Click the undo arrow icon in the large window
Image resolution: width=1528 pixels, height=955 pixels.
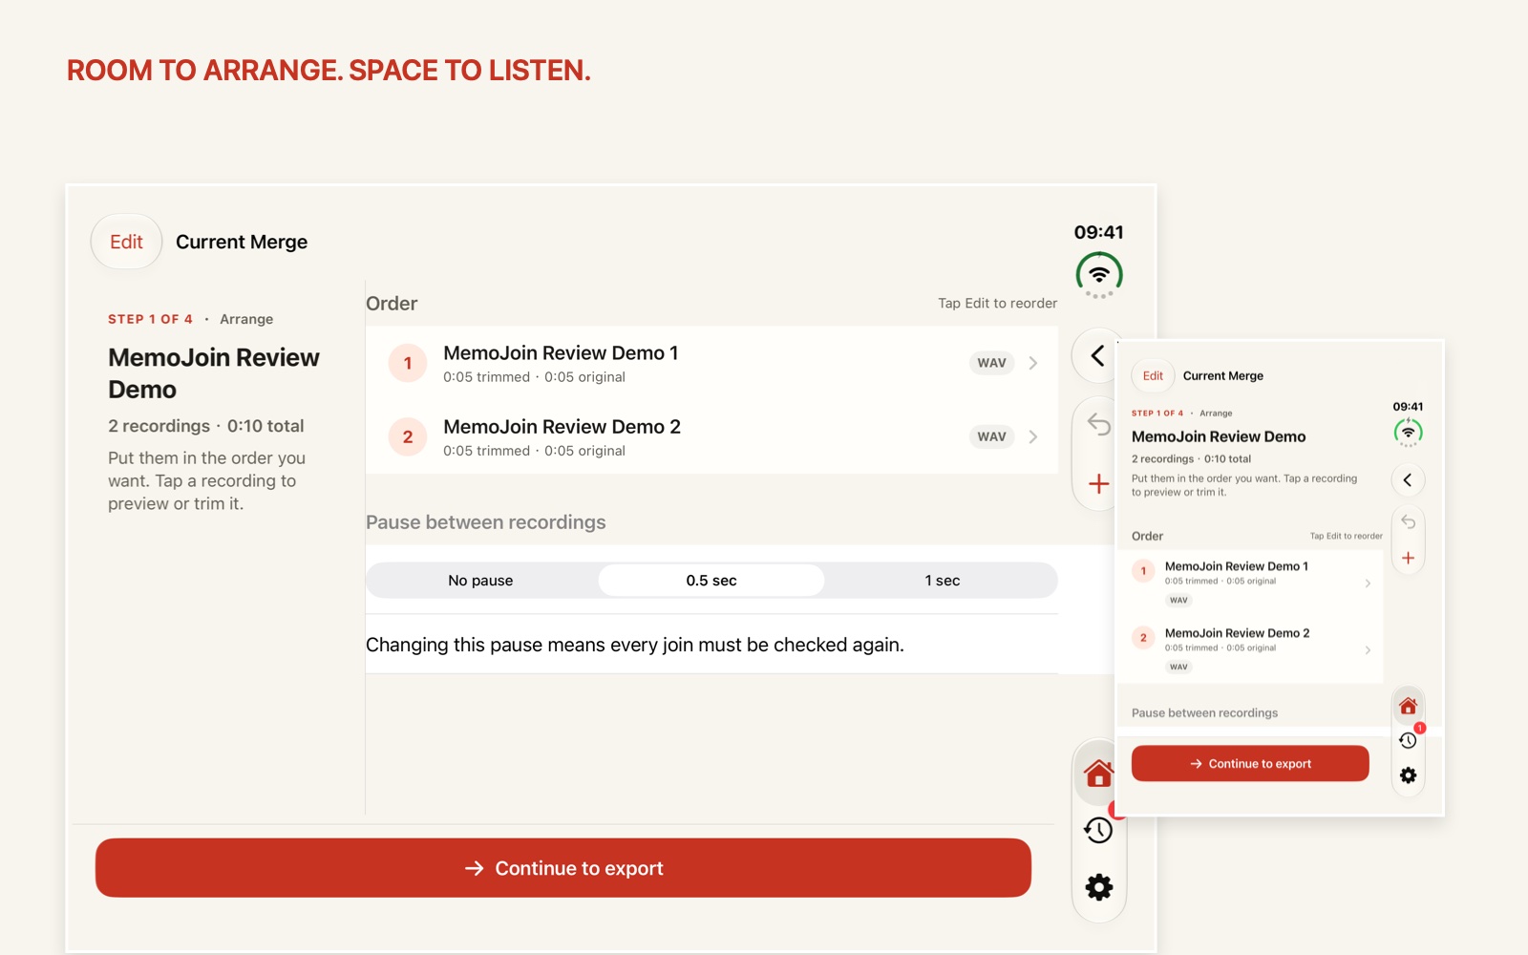pos(1099,425)
